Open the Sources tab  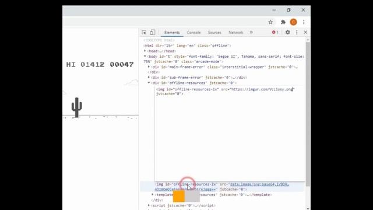214,33
